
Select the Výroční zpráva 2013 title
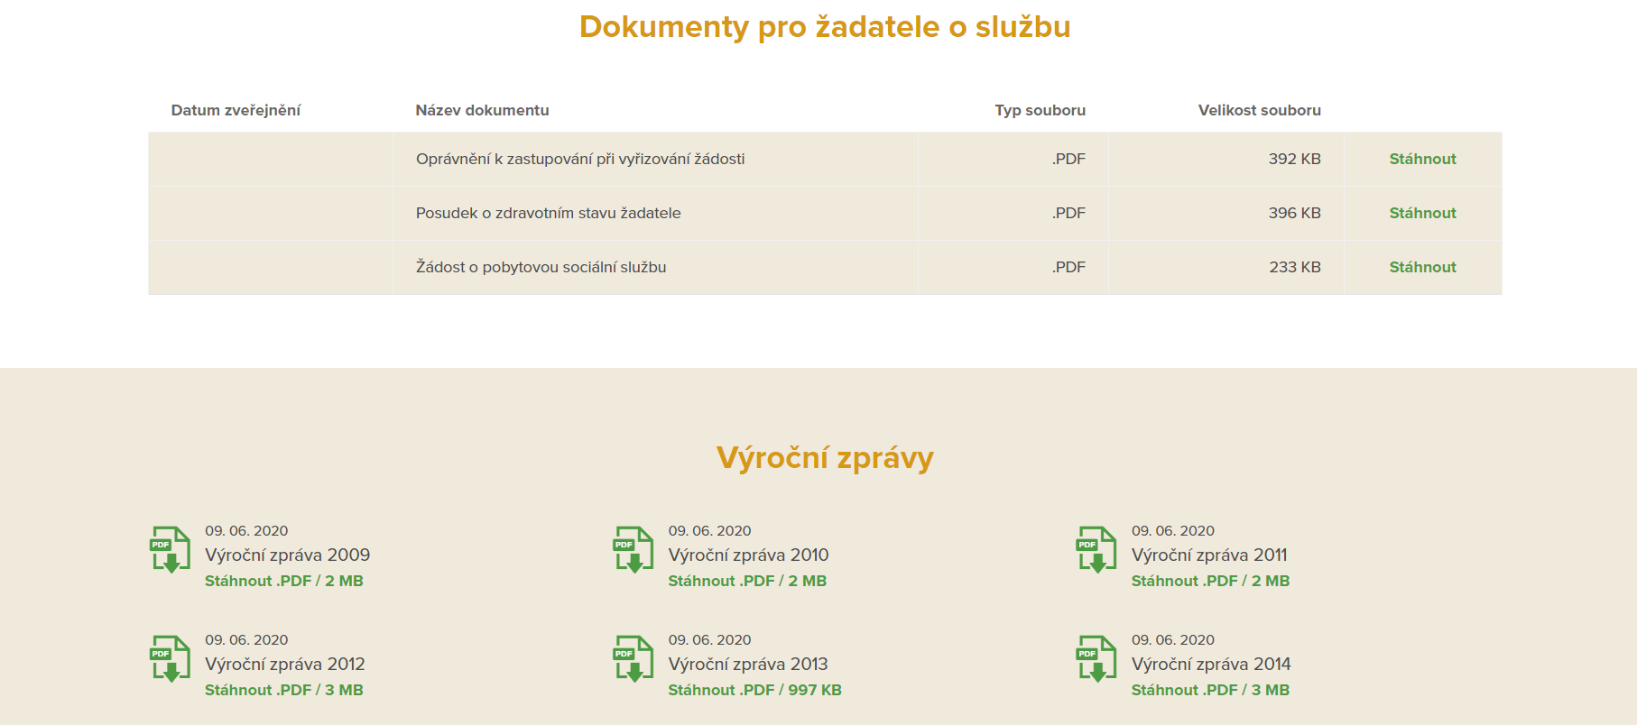pos(747,664)
